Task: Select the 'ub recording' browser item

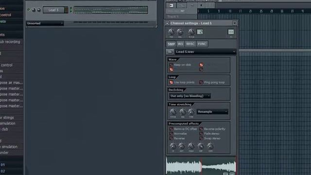Action: pyautogui.click(x=10, y=42)
